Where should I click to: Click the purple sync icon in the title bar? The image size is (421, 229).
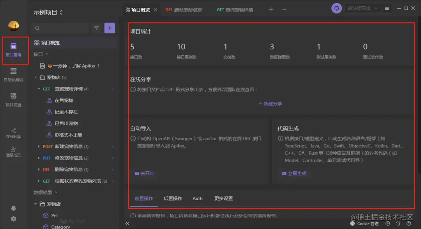[x=336, y=8]
